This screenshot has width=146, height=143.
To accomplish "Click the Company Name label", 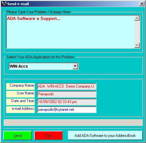I will (x=20, y=86).
